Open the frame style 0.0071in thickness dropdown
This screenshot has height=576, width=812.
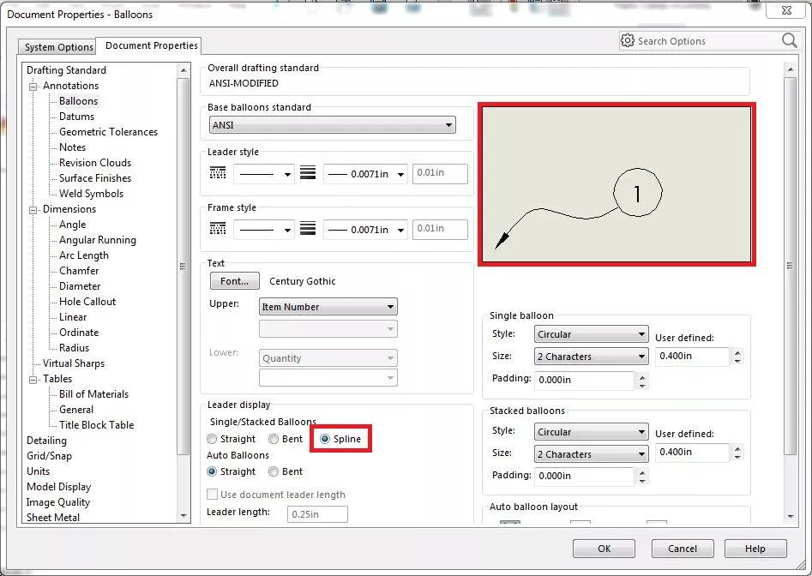tap(365, 229)
